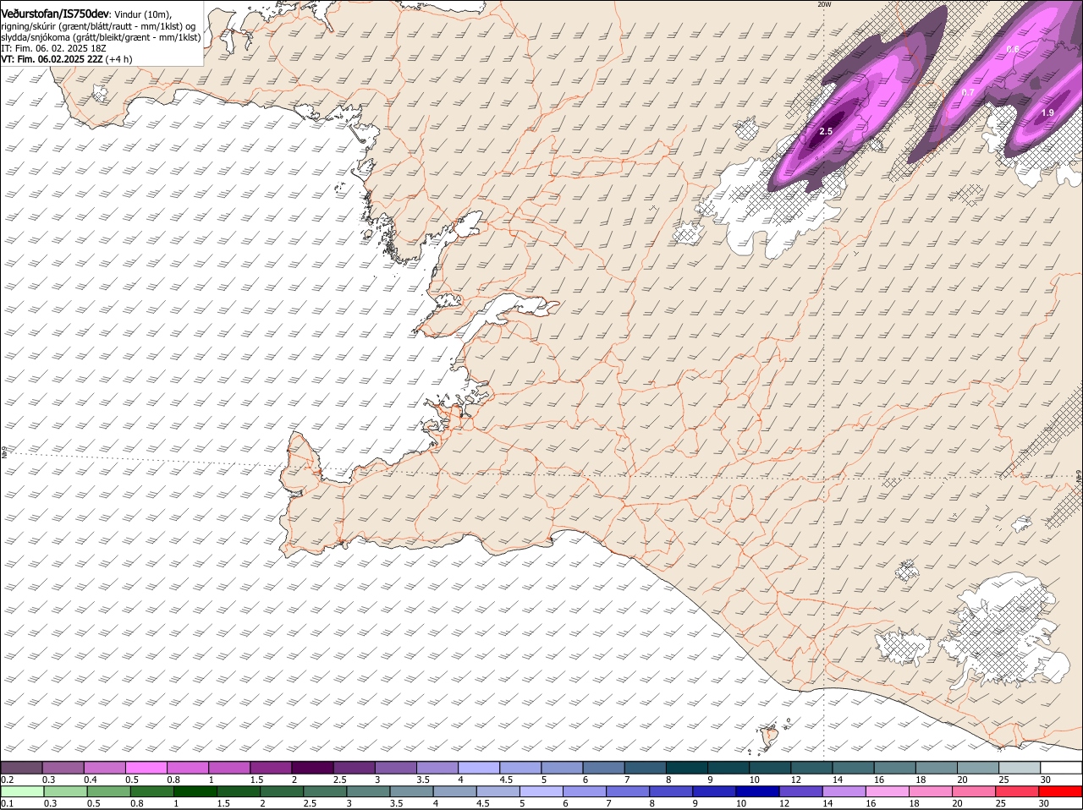The height and width of the screenshot is (810, 1083).
Task: Click the "1.9" precipitation value on the map
Action: [x=1047, y=112]
